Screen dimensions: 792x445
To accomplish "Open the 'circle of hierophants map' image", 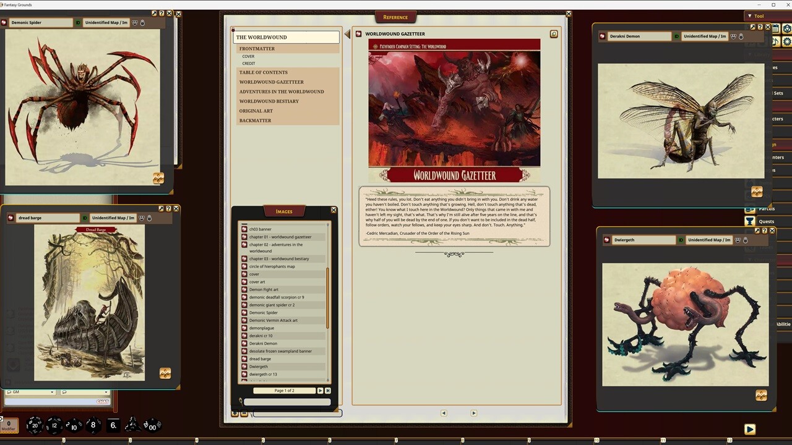I will coord(272,266).
